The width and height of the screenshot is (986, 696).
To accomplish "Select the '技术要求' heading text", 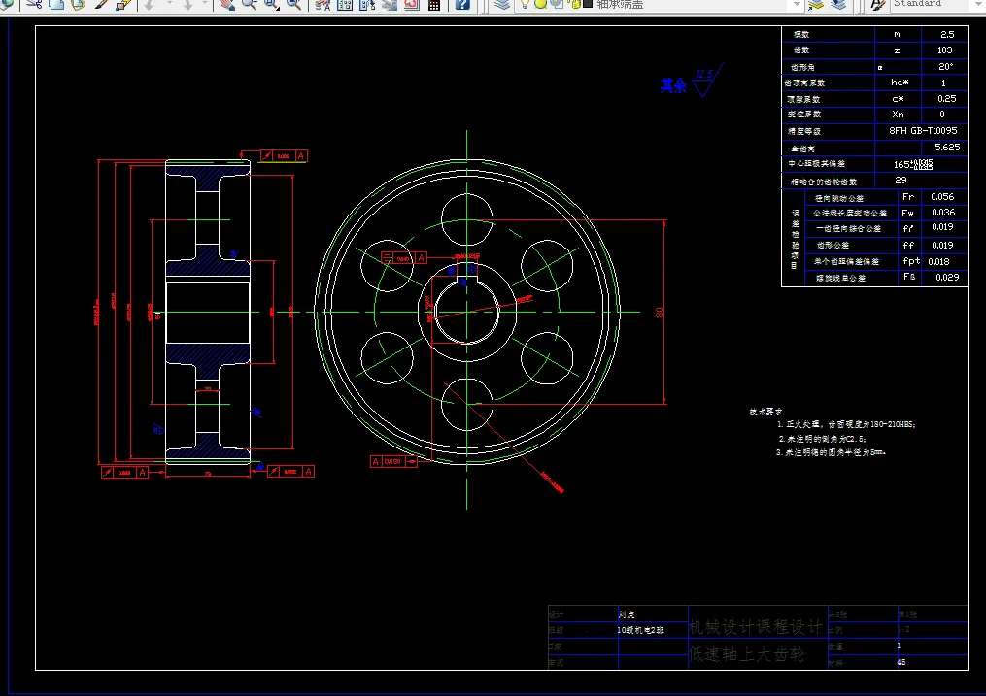I will pos(765,413).
